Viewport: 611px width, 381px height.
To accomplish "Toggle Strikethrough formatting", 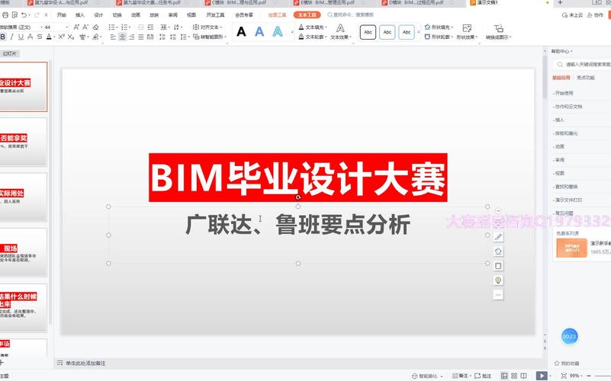I will tap(40, 37).
